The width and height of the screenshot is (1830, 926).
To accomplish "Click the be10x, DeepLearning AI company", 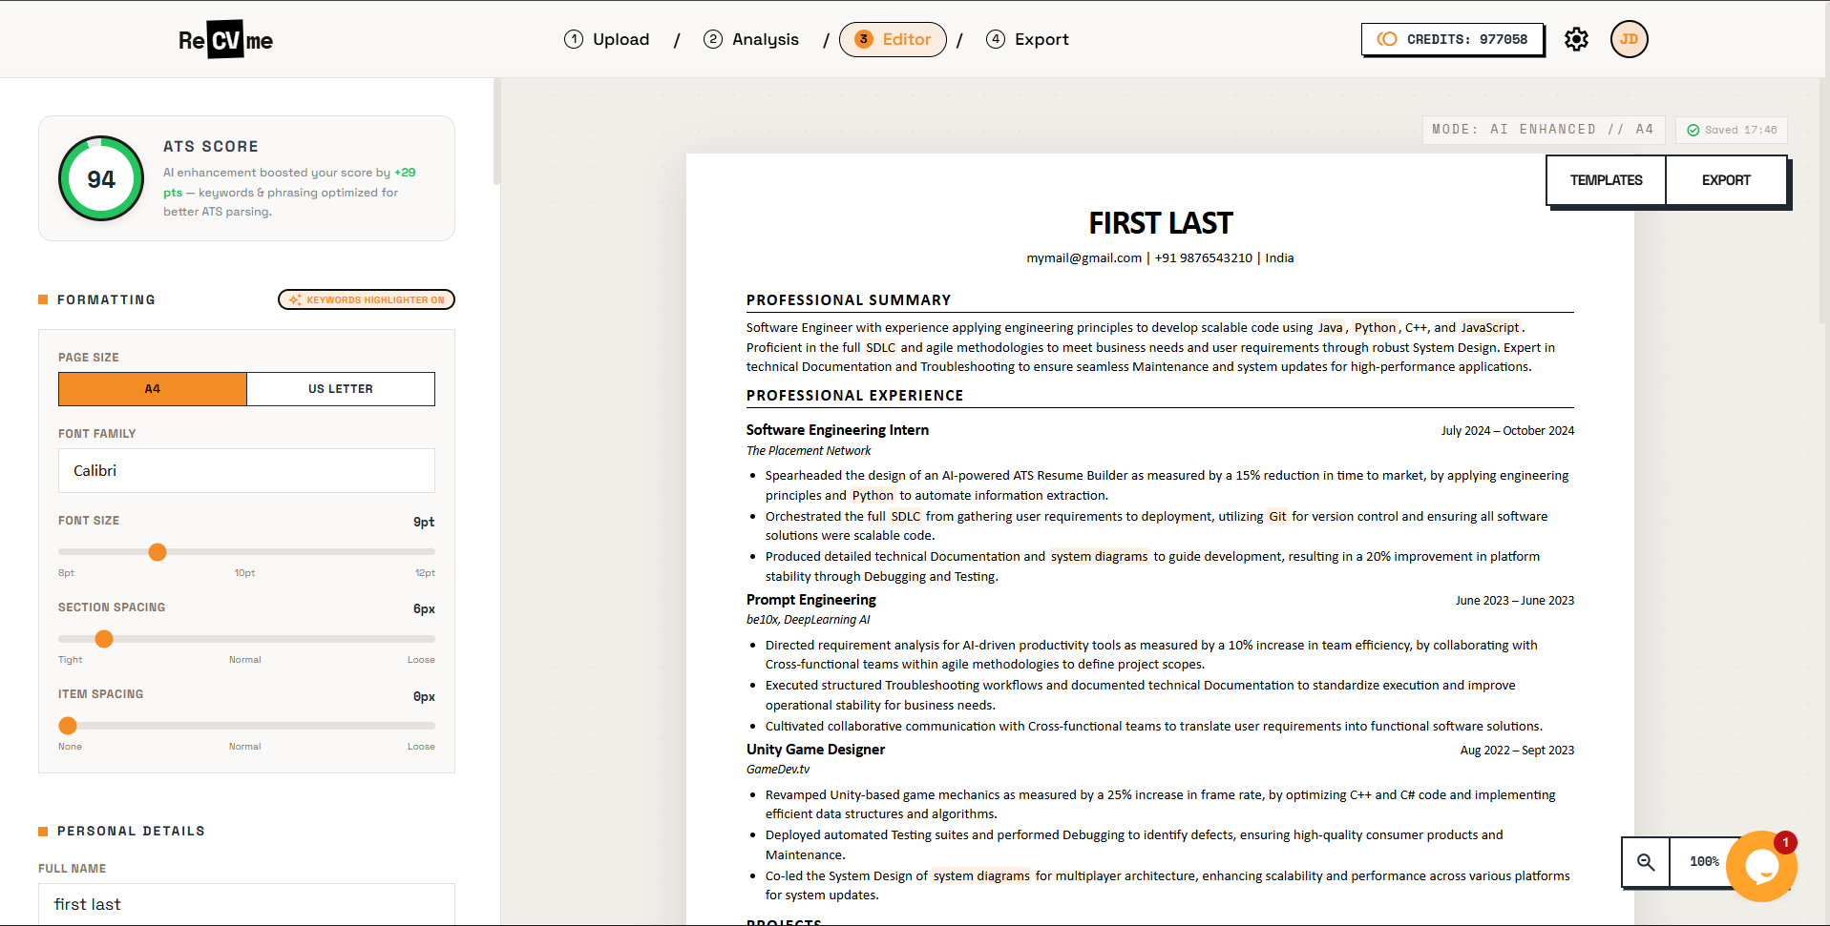I will [x=809, y=620].
